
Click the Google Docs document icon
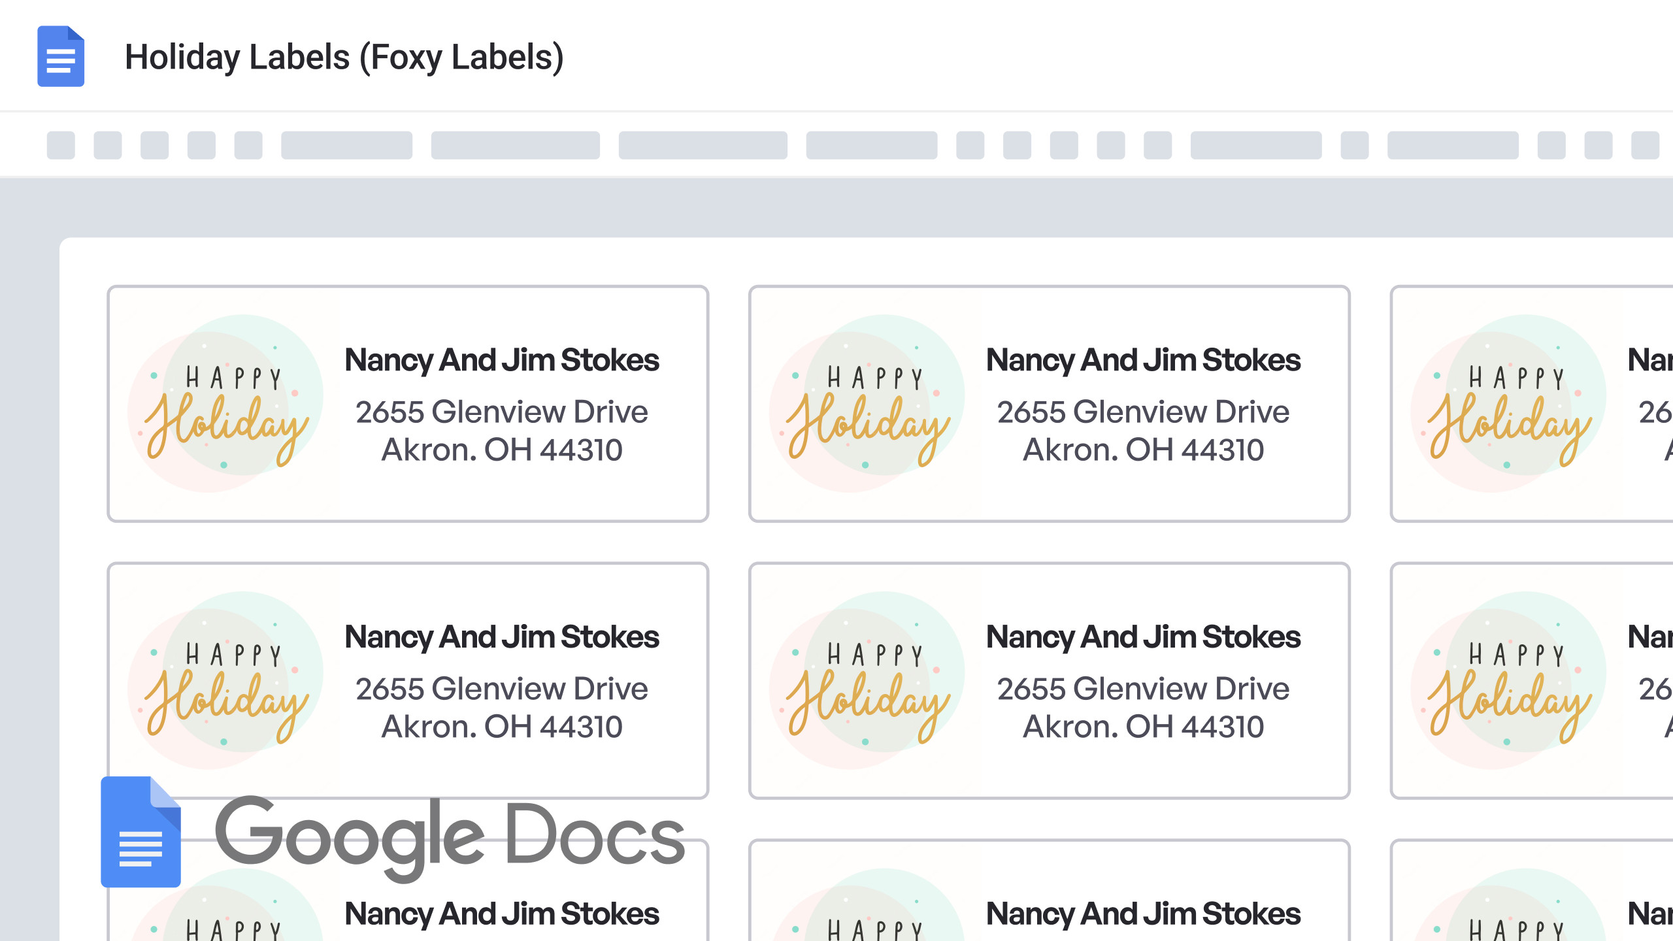(x=61, y=56)
